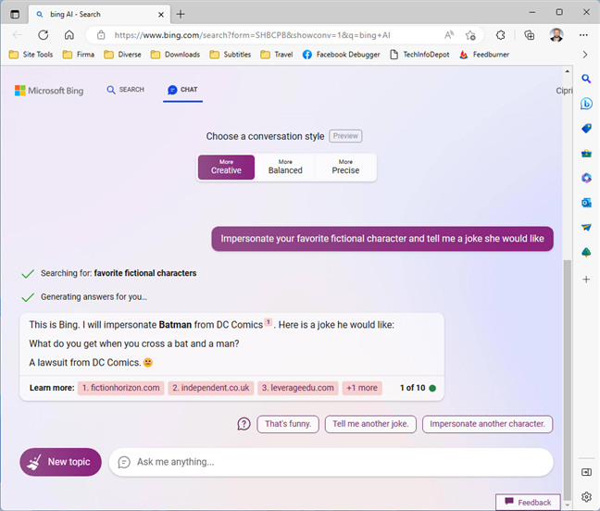Open browser Extensions menu
This screenshot has width=600, height=511.
(x=501, y=35)
